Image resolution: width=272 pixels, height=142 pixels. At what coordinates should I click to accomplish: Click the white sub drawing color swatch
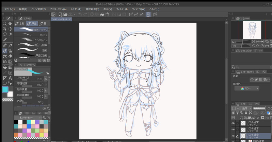tap(10, 94)
